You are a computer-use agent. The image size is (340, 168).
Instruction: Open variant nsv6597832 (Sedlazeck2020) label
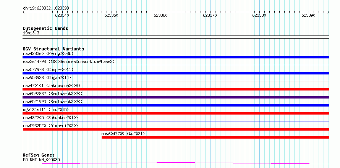53,94
